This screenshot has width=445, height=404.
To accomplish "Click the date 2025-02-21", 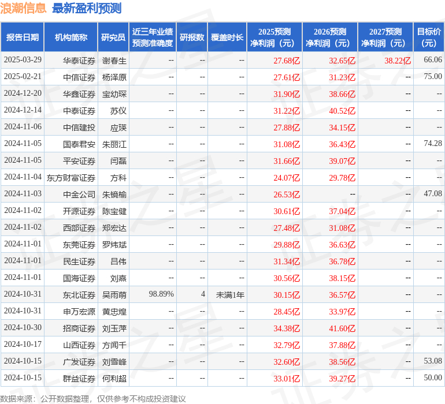I will [23, 76].
